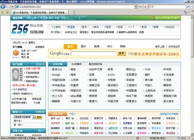Image resolution: width=194 pixels, height=140 pixels.
Task: Click the browser Forward arrow button
Action: (8, 7)
